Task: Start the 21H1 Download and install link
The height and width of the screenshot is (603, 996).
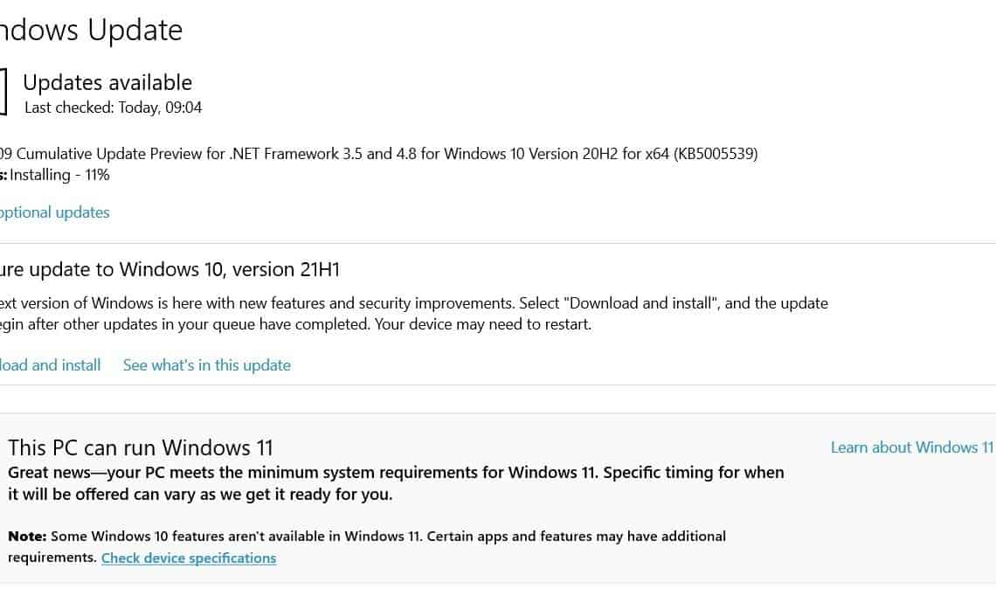Action: click(50, 365)
